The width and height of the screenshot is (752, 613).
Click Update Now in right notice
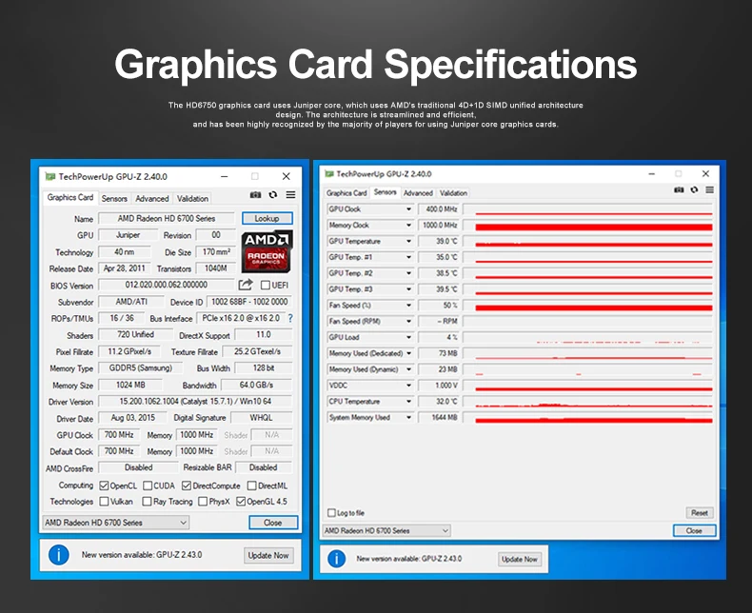click(x=520, y=560)
